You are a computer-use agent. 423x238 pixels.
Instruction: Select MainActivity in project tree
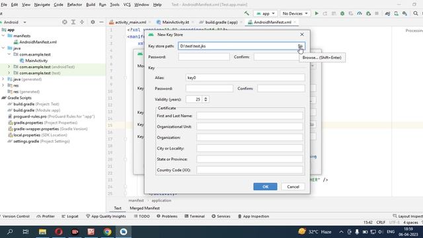(x=36, y=61)
